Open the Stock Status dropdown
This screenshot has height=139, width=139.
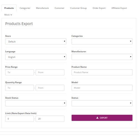pos(36,103)
